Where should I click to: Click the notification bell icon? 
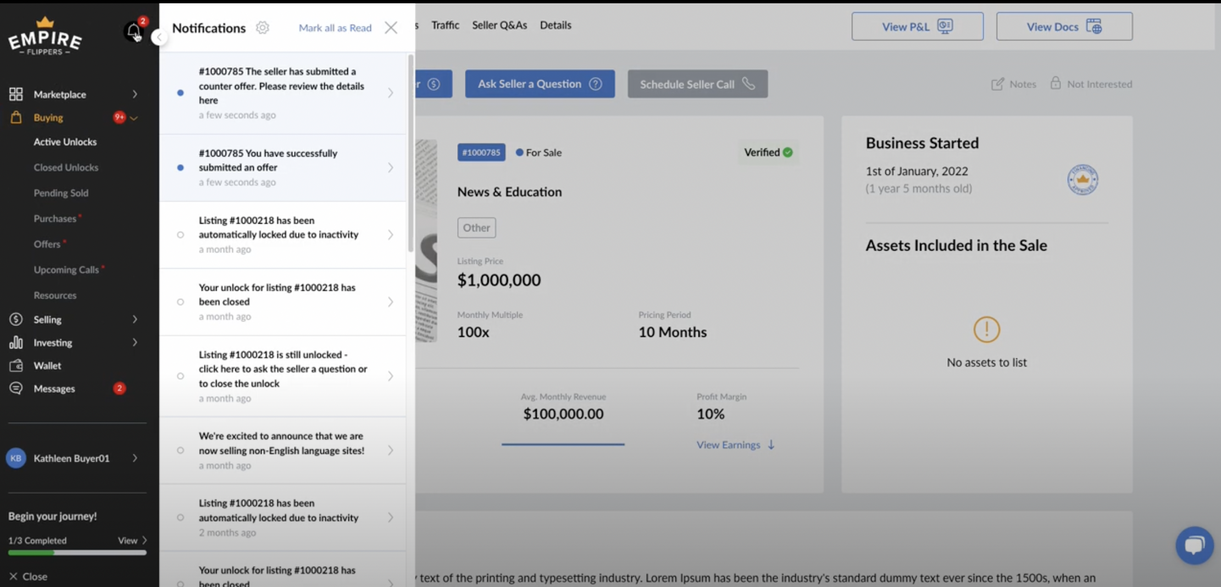tap(133, 31)
